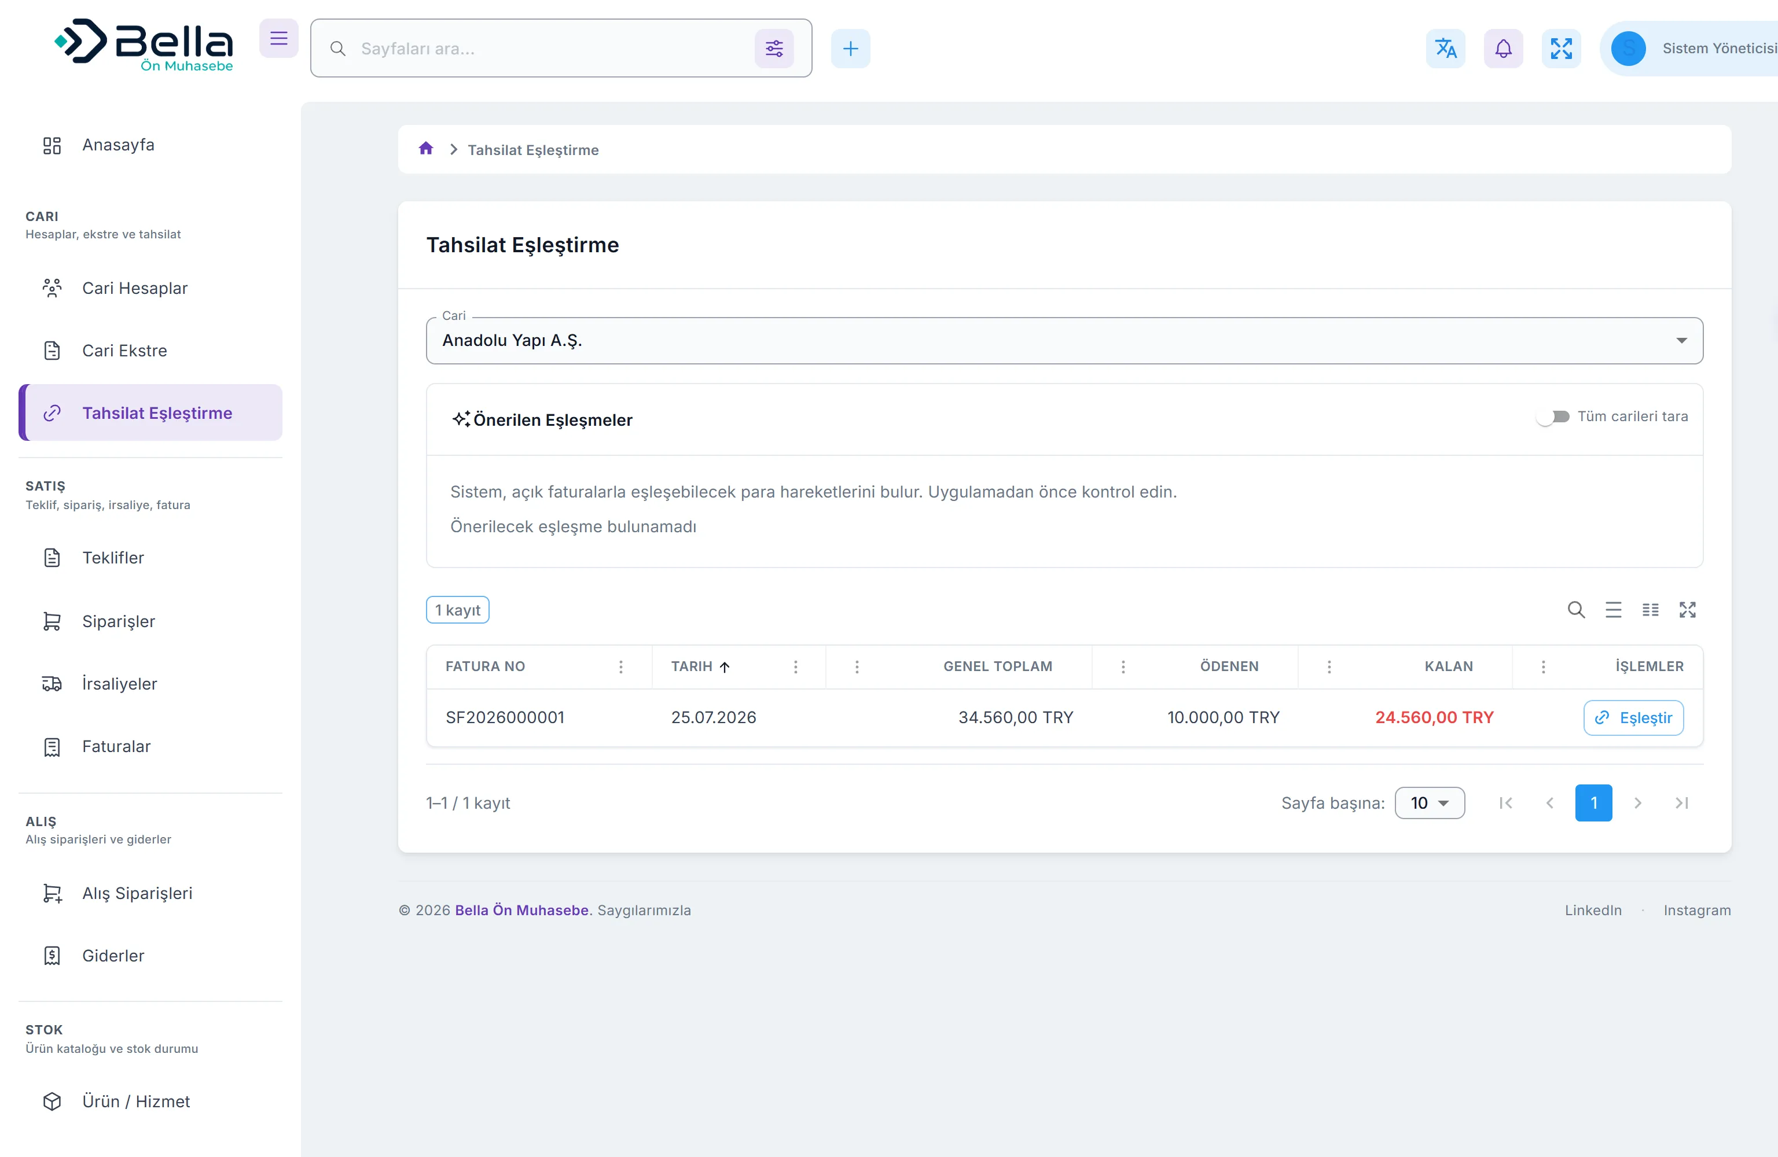Toggle fullscreen icon in top header
This screenshot has width=1778, height=1157.
[x=1560, y=49]
